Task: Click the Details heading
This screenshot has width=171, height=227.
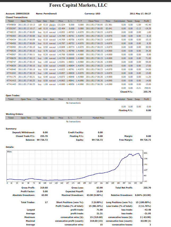Action: 10,147
